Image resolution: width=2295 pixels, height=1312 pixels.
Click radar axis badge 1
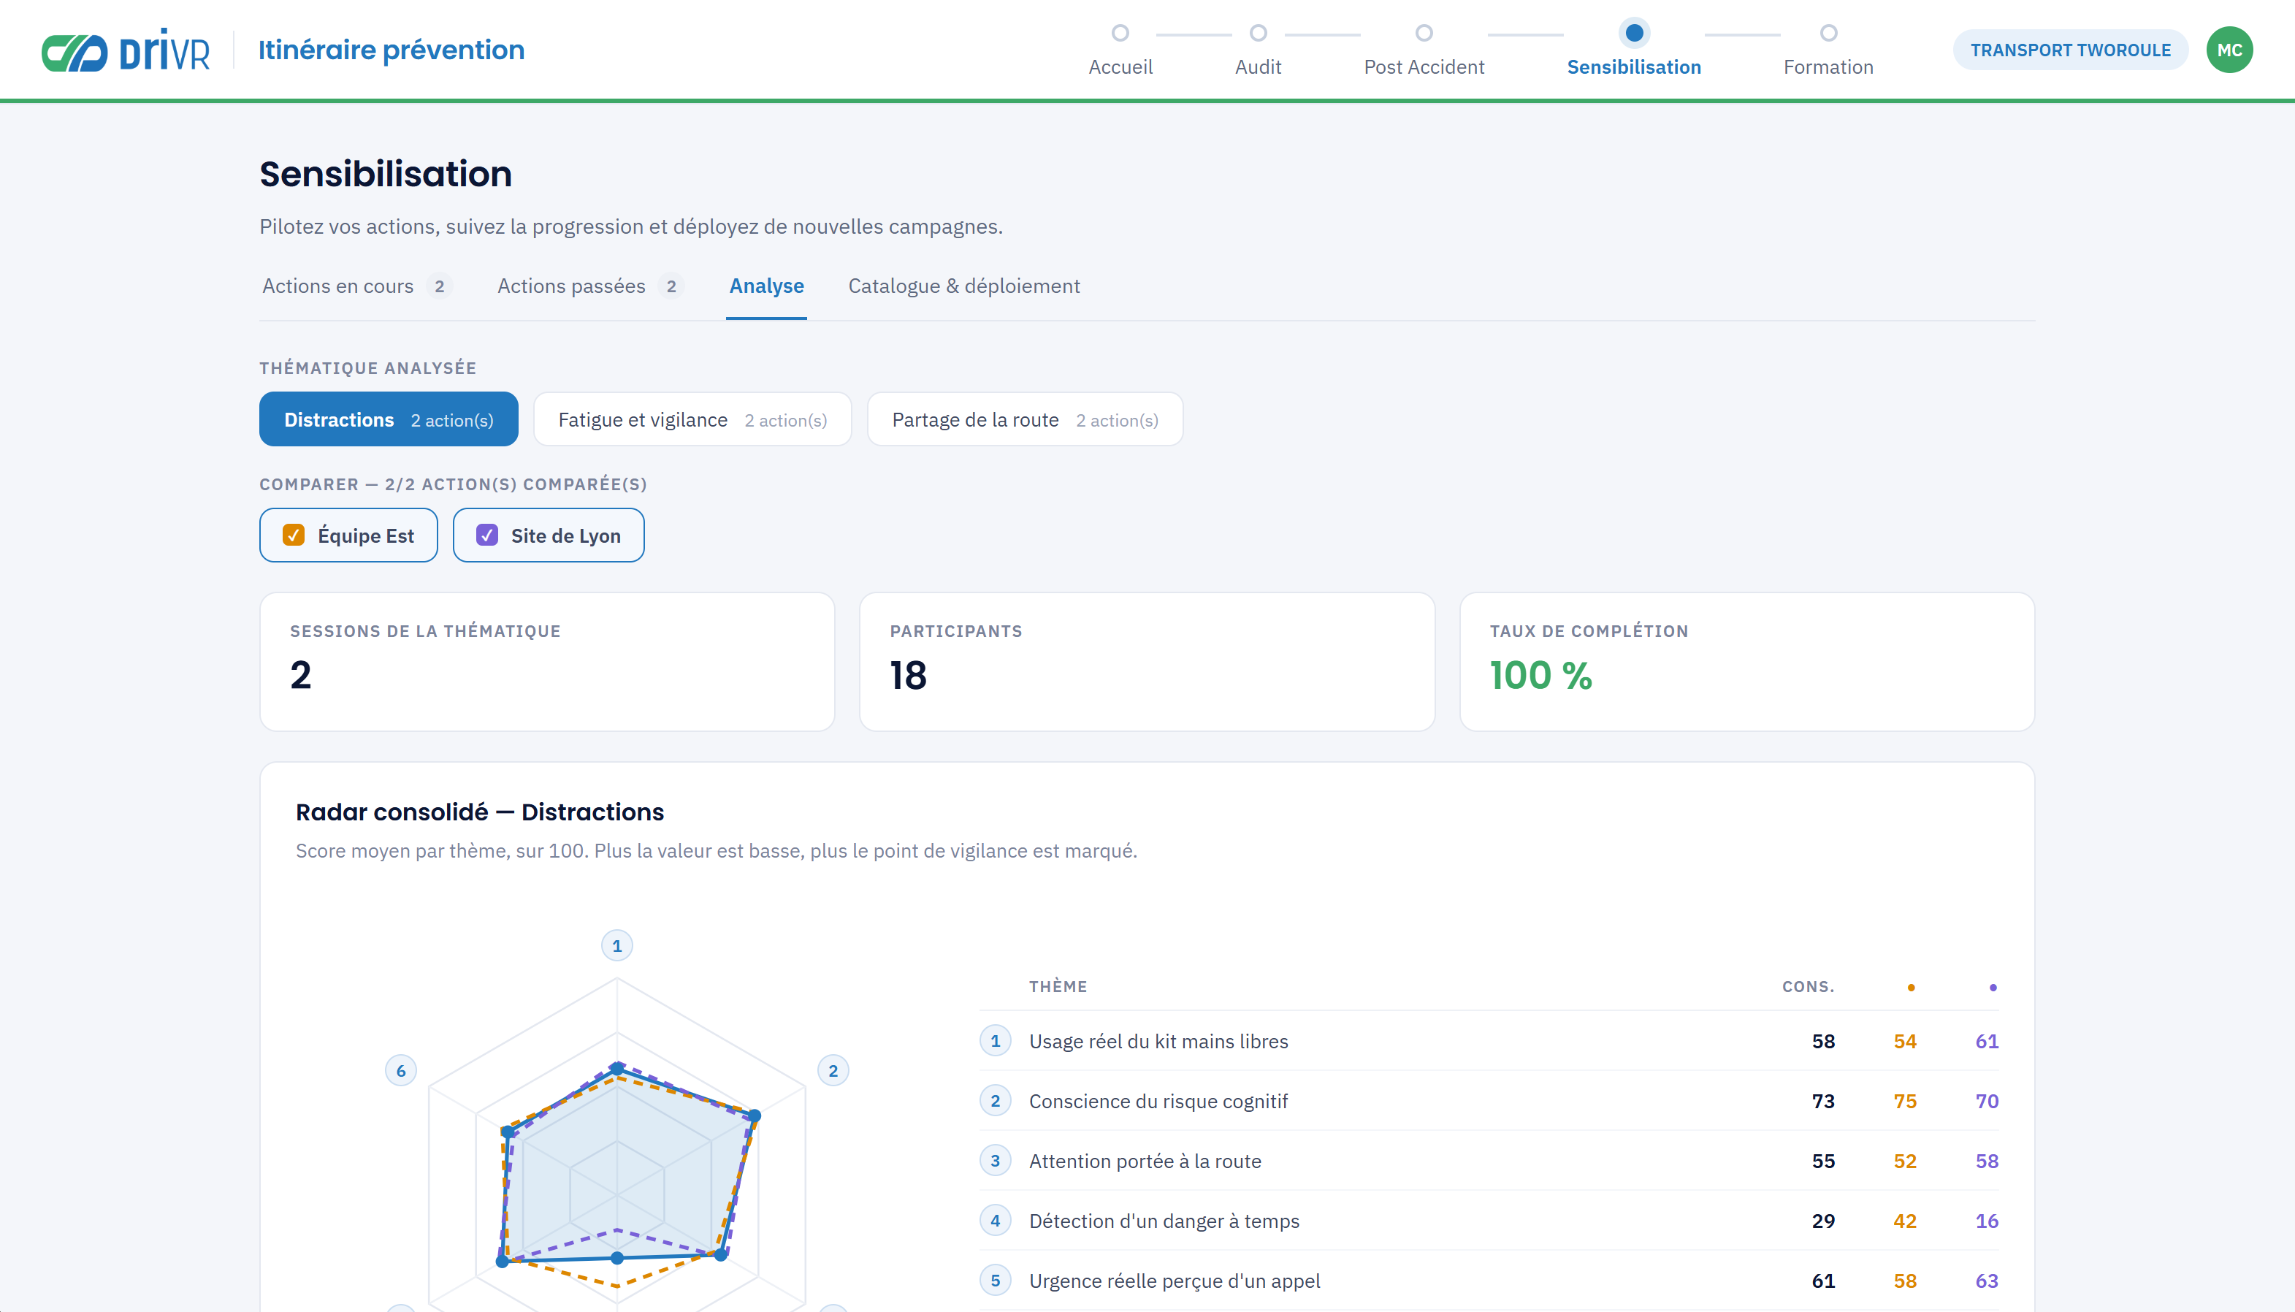point(617,945)
